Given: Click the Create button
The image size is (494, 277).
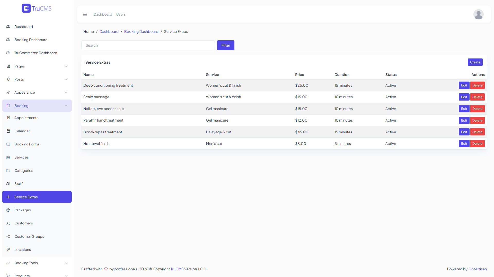Looking at the screenshot, I should [475, 62].
